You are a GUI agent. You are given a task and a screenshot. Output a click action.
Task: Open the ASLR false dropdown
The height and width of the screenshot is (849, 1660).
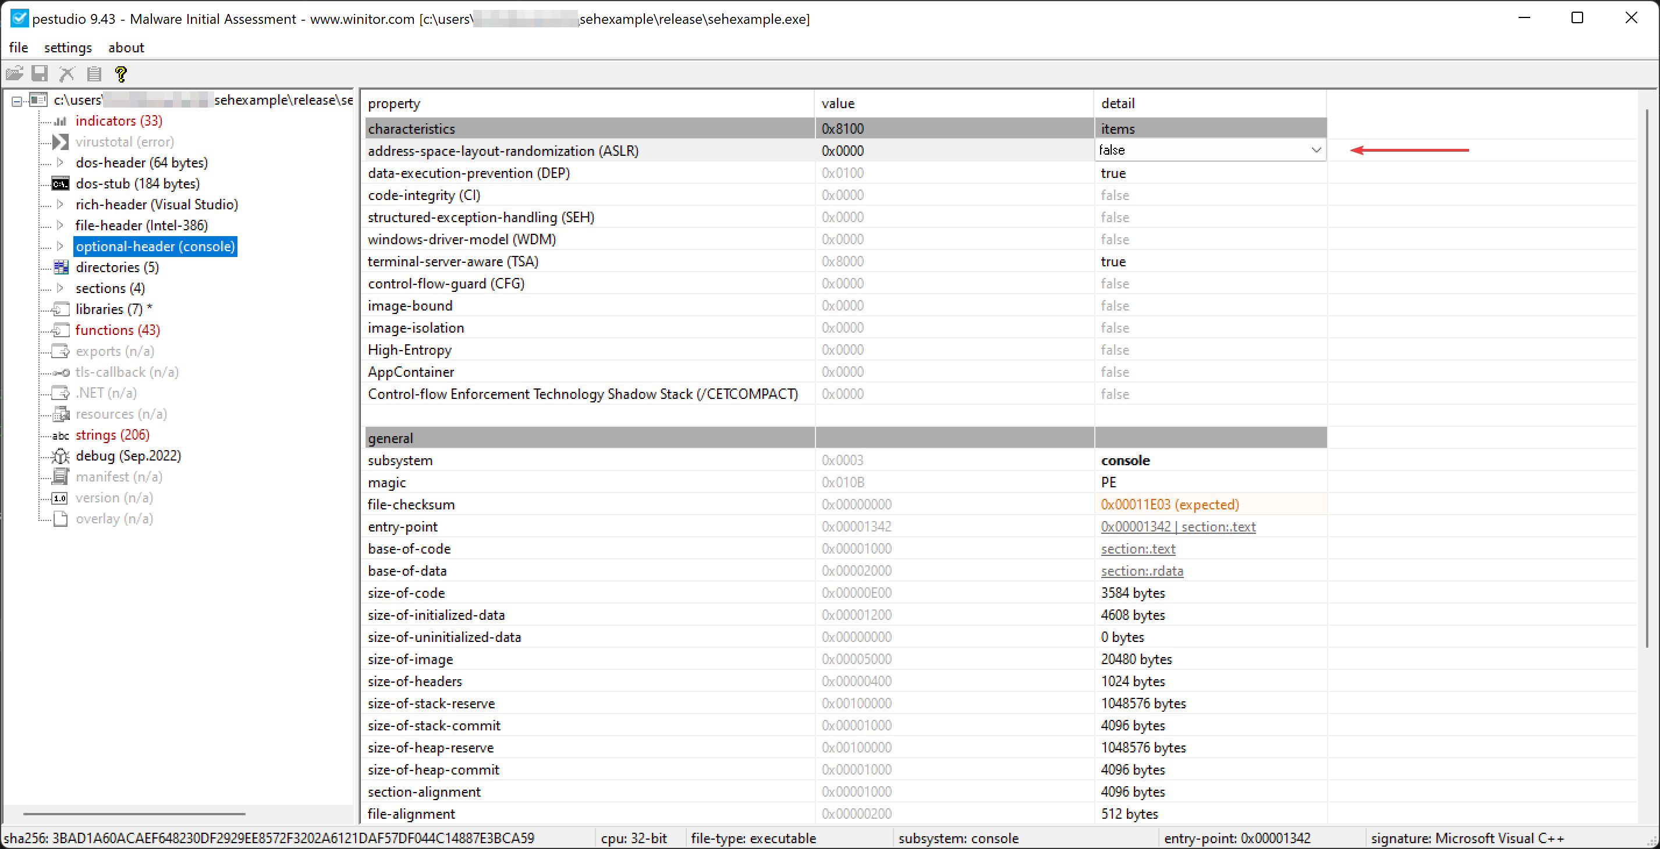pyautogui.click(x=1317, y=150)
